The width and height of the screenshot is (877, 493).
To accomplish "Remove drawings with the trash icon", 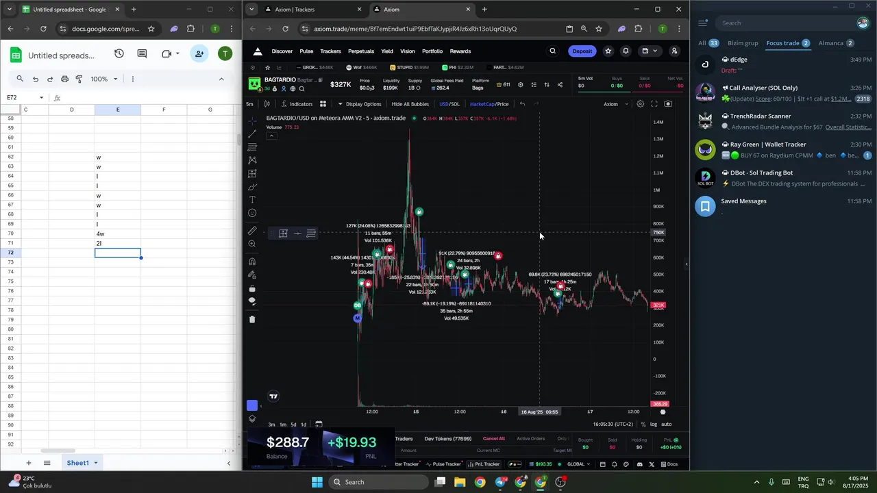I will pos(252,319).
